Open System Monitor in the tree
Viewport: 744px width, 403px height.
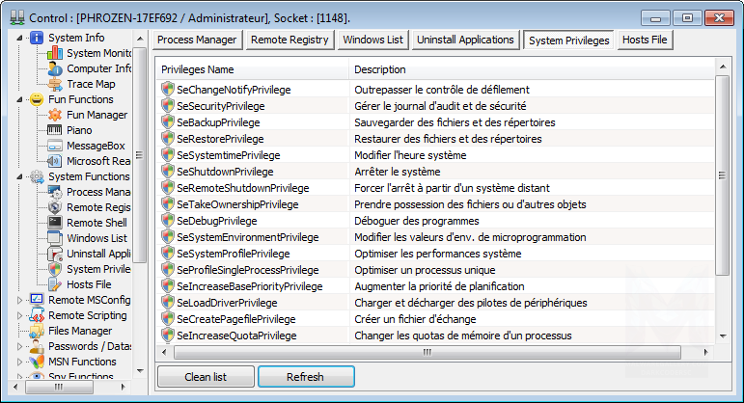click(98, 53)
